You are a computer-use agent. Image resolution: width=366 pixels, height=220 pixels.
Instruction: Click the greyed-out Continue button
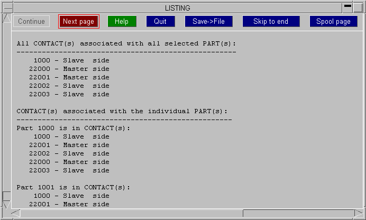point(31,21)
